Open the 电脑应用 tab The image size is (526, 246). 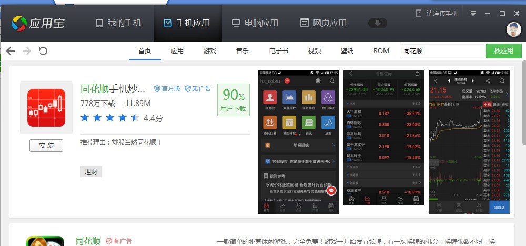[255, 23]
